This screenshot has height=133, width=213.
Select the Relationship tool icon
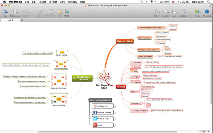[x=15, y=12]
